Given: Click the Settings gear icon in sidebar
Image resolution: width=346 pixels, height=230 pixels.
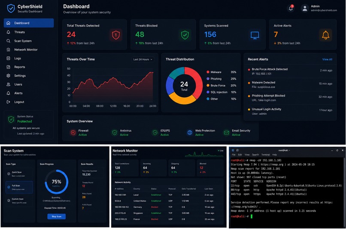Looking at the screenshot, I should (9, 76).
